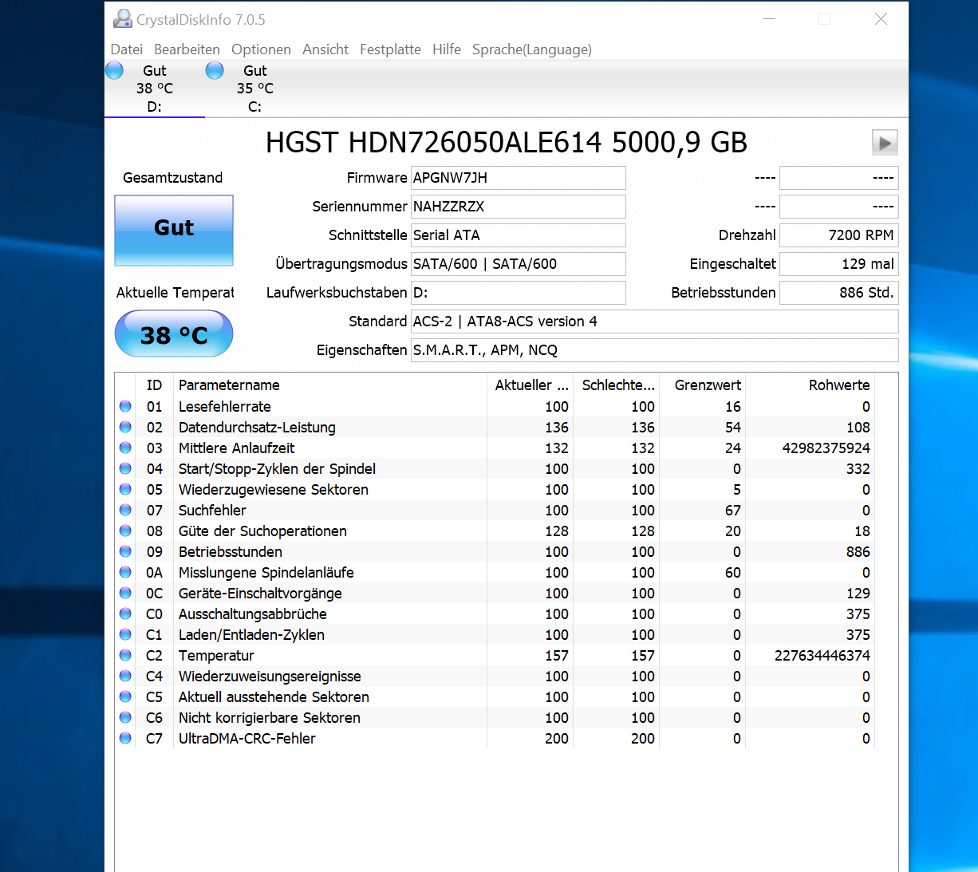Screen dimensions: 978x872
Task: Click status dot of Start/Stopp-Zyklen row
Action: pos(125,468)
